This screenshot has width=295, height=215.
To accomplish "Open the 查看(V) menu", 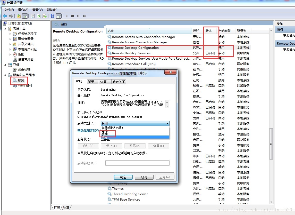I will (37, 10).
